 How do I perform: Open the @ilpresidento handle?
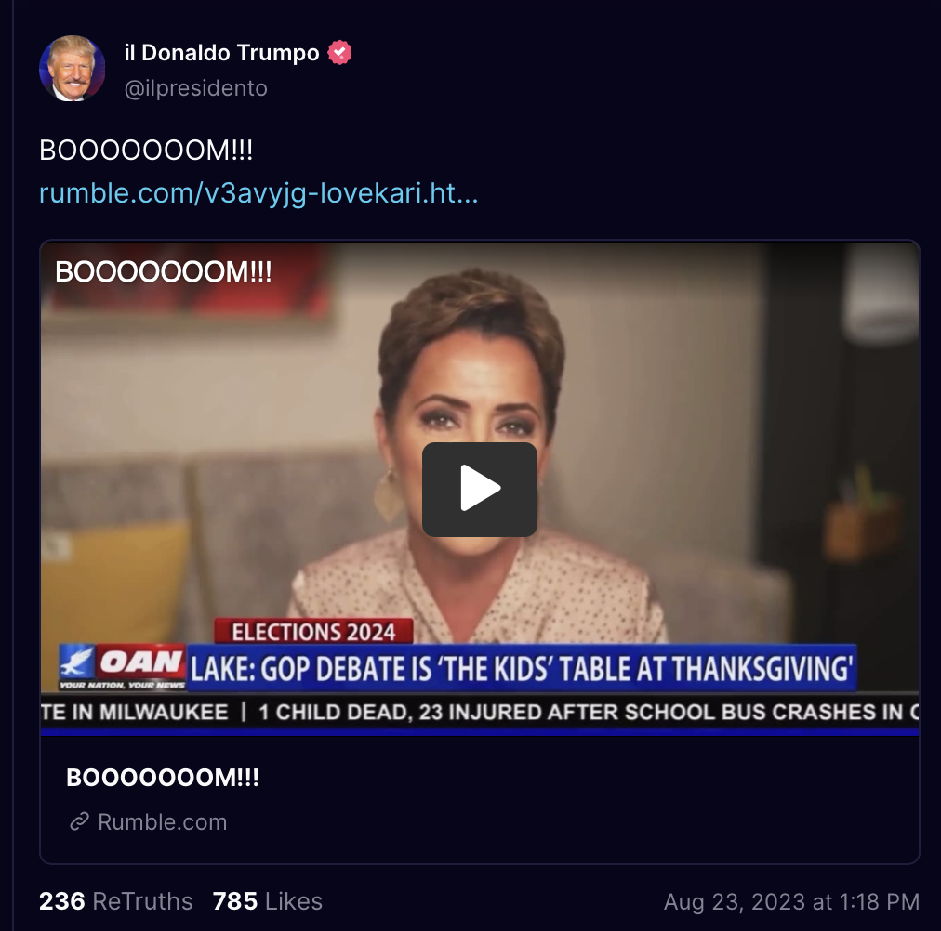pyautogui.click(x=195, y=88)
